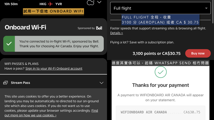The width and height of the screenshot is (214, 120).
Task: Click the red airplane route icon
Action: (x=51, y=4)
